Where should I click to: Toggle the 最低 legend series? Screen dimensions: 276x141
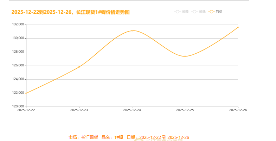coord(198,12)
